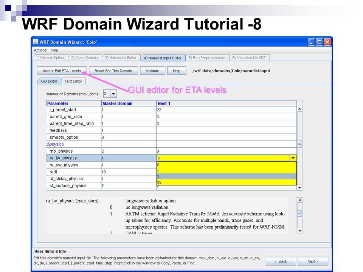Minimize the WRF Domain Wizard window
This screenshot has width=363, height=272.
(311, 42)
